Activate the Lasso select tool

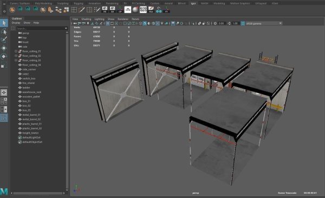[x=4, y=31]
